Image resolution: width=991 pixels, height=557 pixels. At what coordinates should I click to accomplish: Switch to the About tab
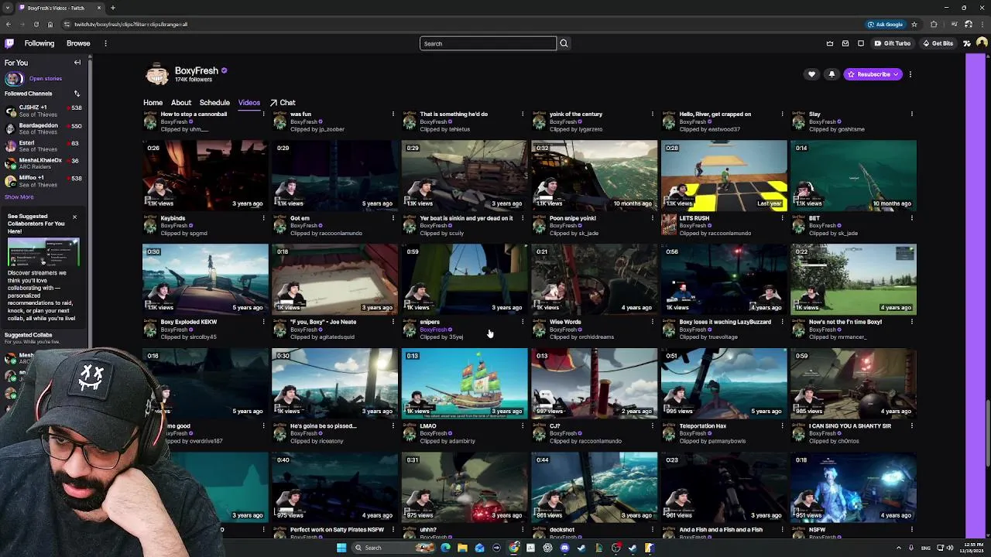tap(181, 102)
